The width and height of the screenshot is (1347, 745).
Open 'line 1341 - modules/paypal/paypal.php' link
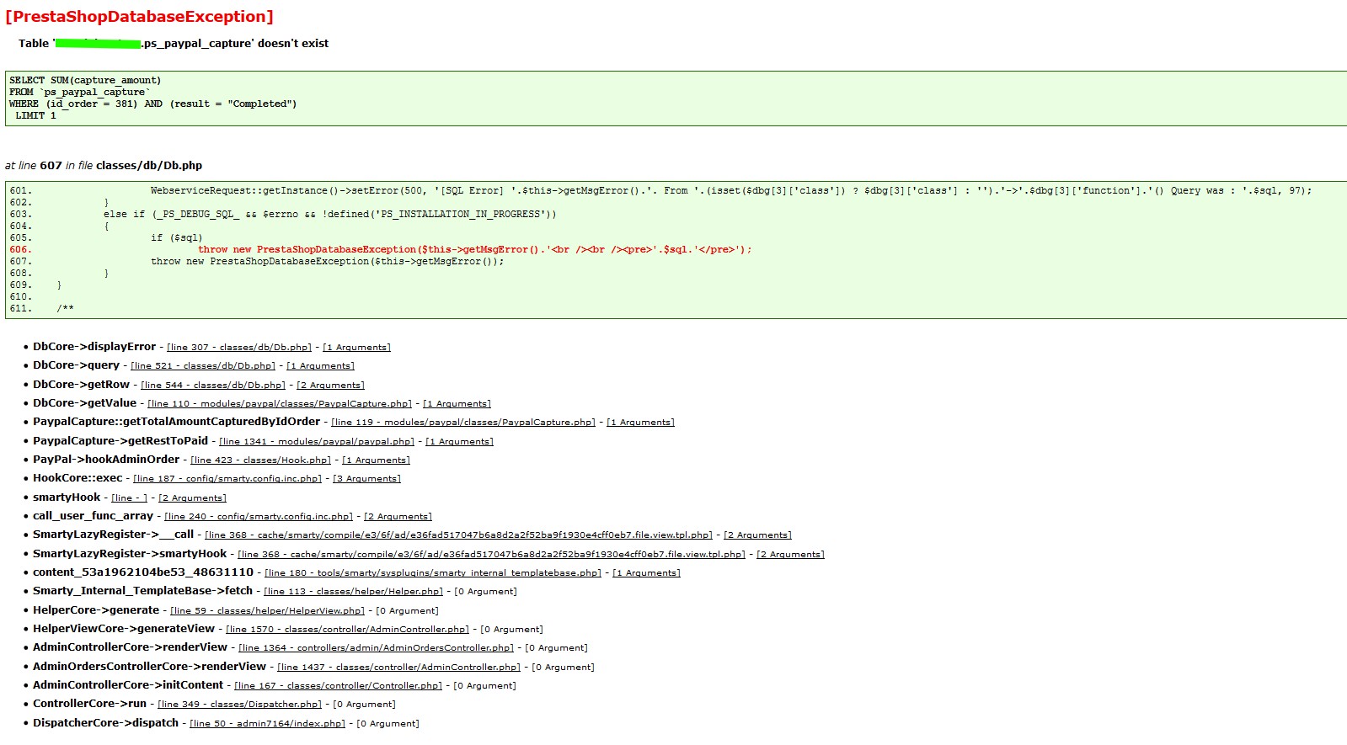317,442
